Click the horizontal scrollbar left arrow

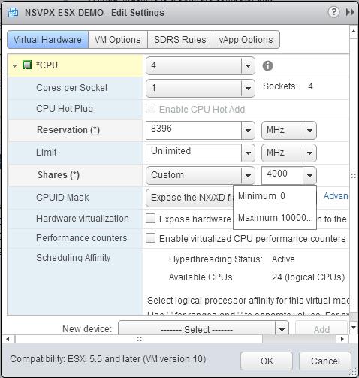click(x=8, y=339)
